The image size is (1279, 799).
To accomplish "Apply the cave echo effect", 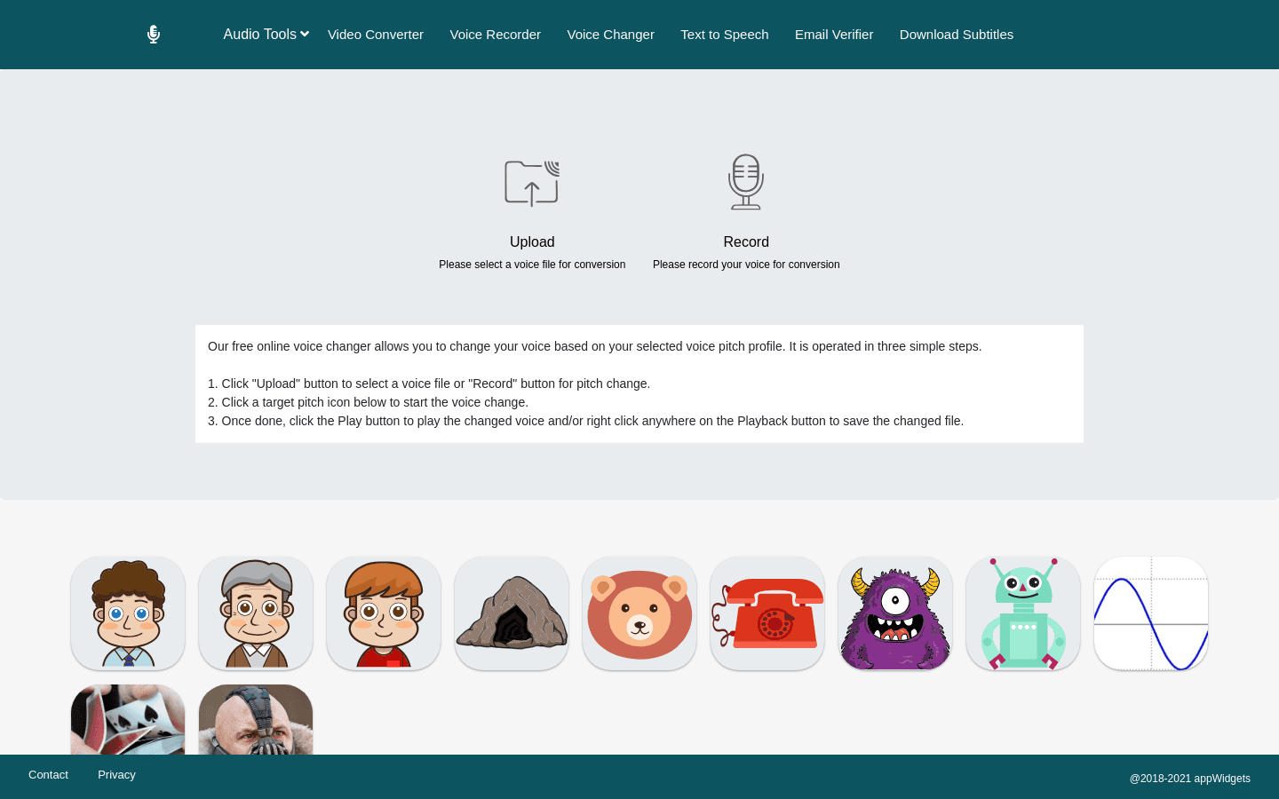I will (x=512, y=613).
